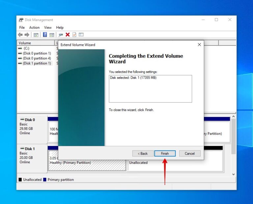Click the Show/Hide Action Pane toolbar icon
The height and width of the screenshot is (204, 253).
coord(52,35)
